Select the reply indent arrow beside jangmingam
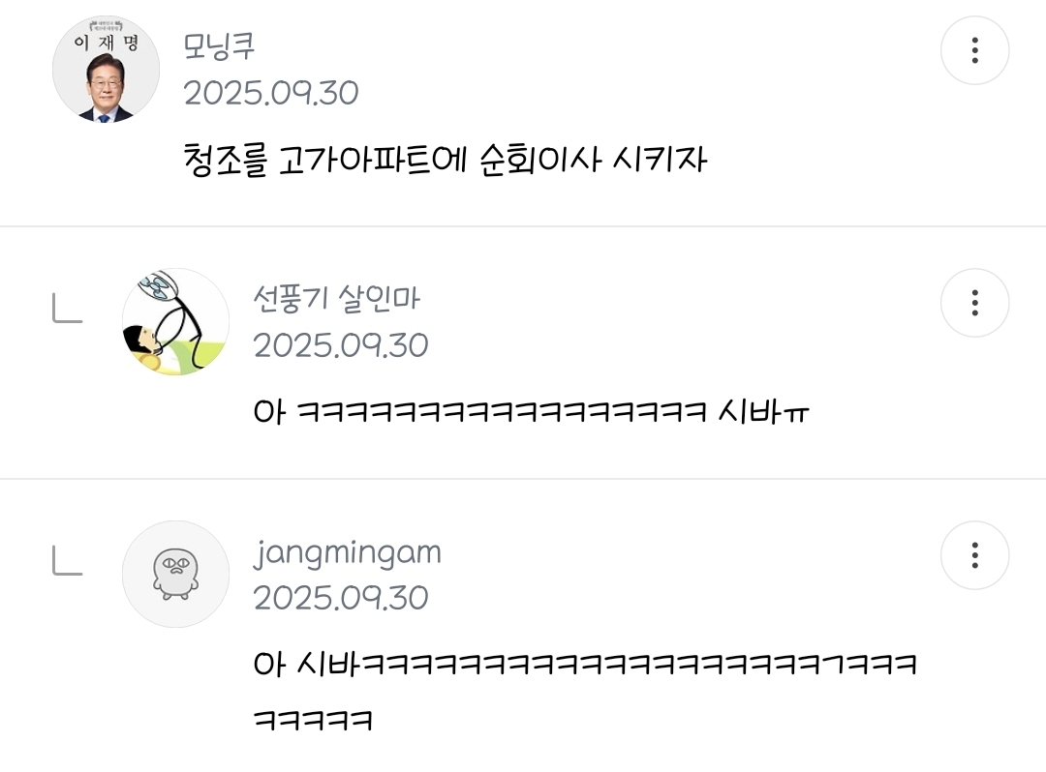The height and width of the screenshot is (772, 1046). tap(68, 561)
